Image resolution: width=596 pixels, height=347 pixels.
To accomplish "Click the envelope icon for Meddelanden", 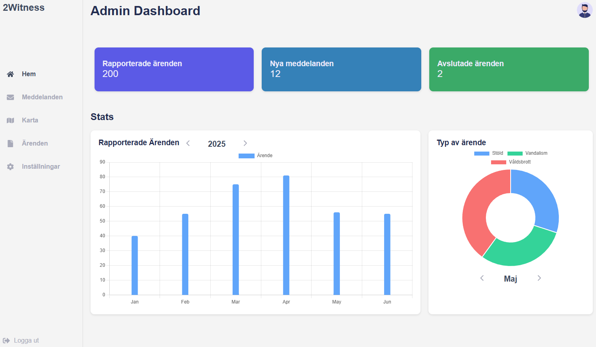I will click(10, 97).
